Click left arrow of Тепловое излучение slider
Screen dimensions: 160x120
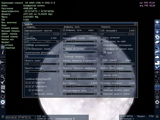pos(101,86)
